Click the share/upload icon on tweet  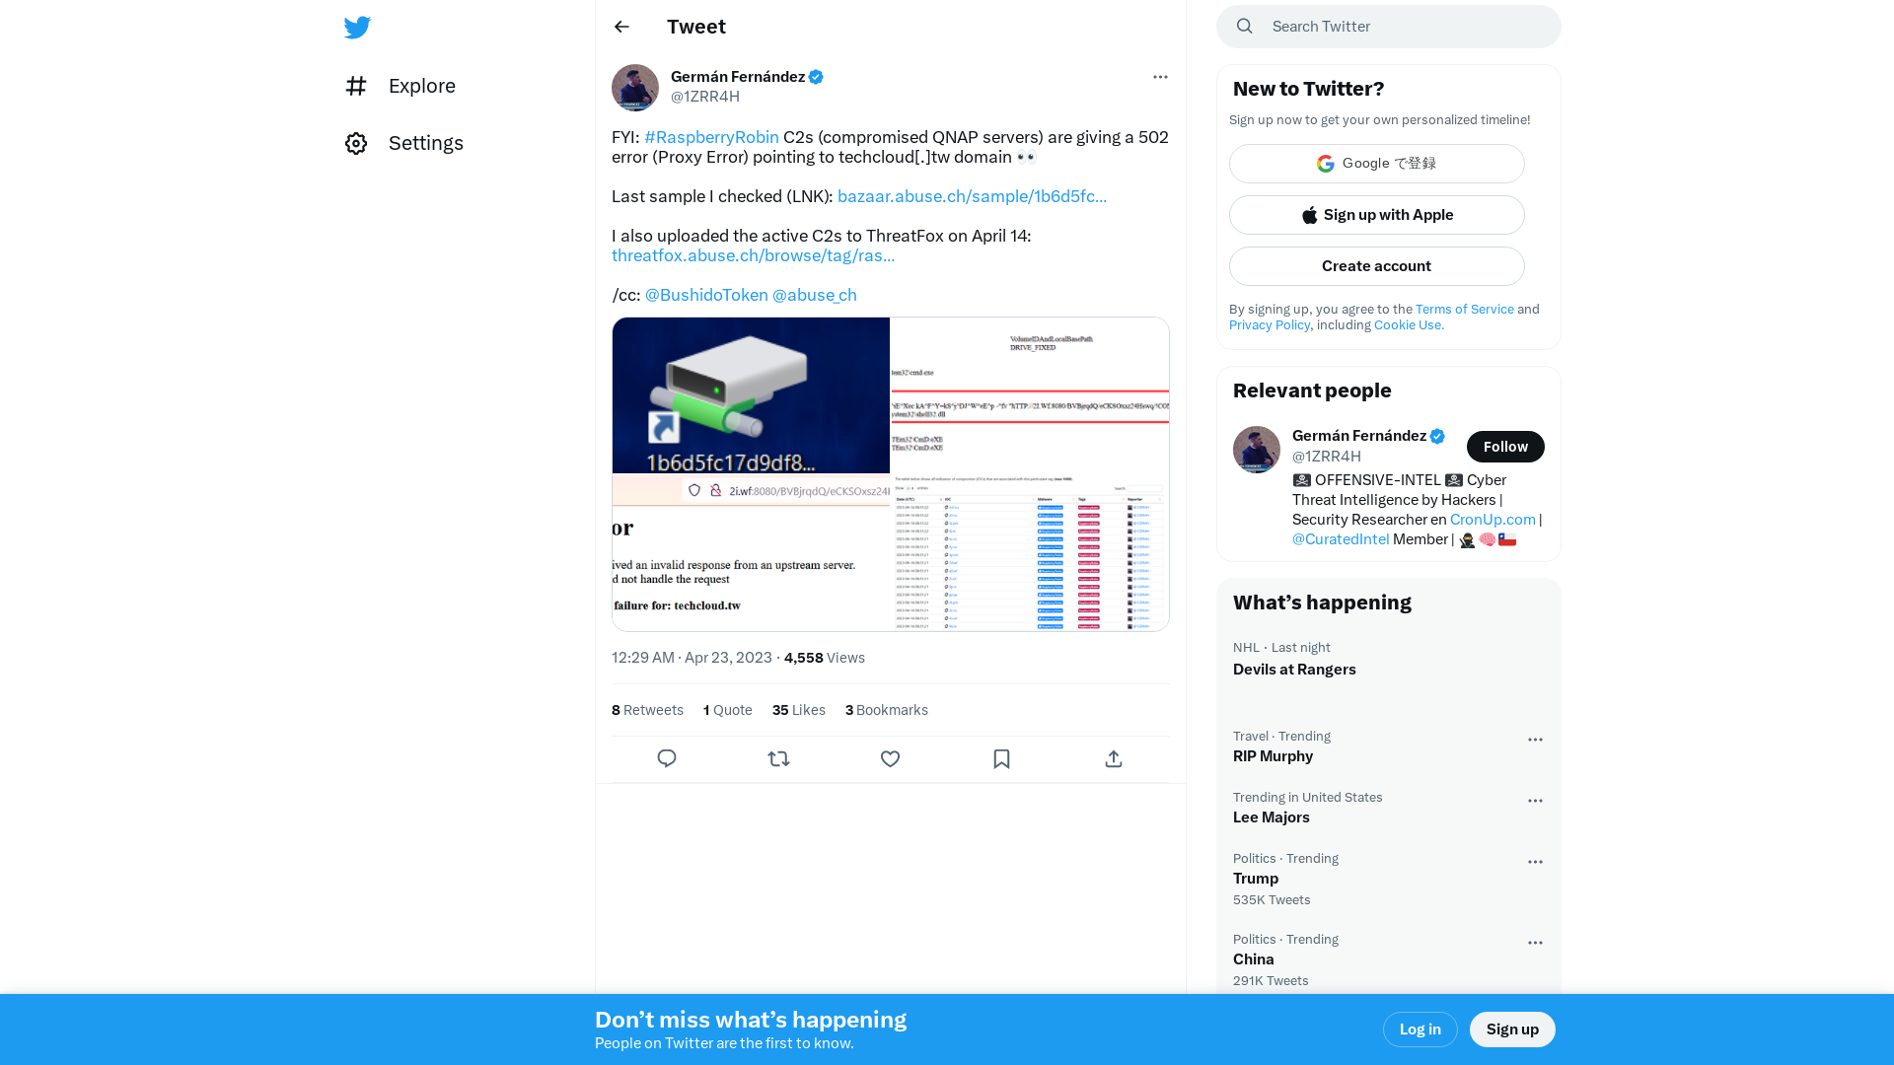point(1114,758)
